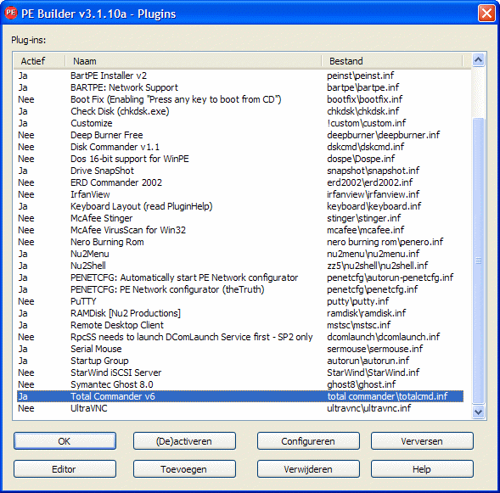The height and width of the screenshot is (493, 500).
Task: Select the Startup Group plugin
Action: tap(240, 361)
